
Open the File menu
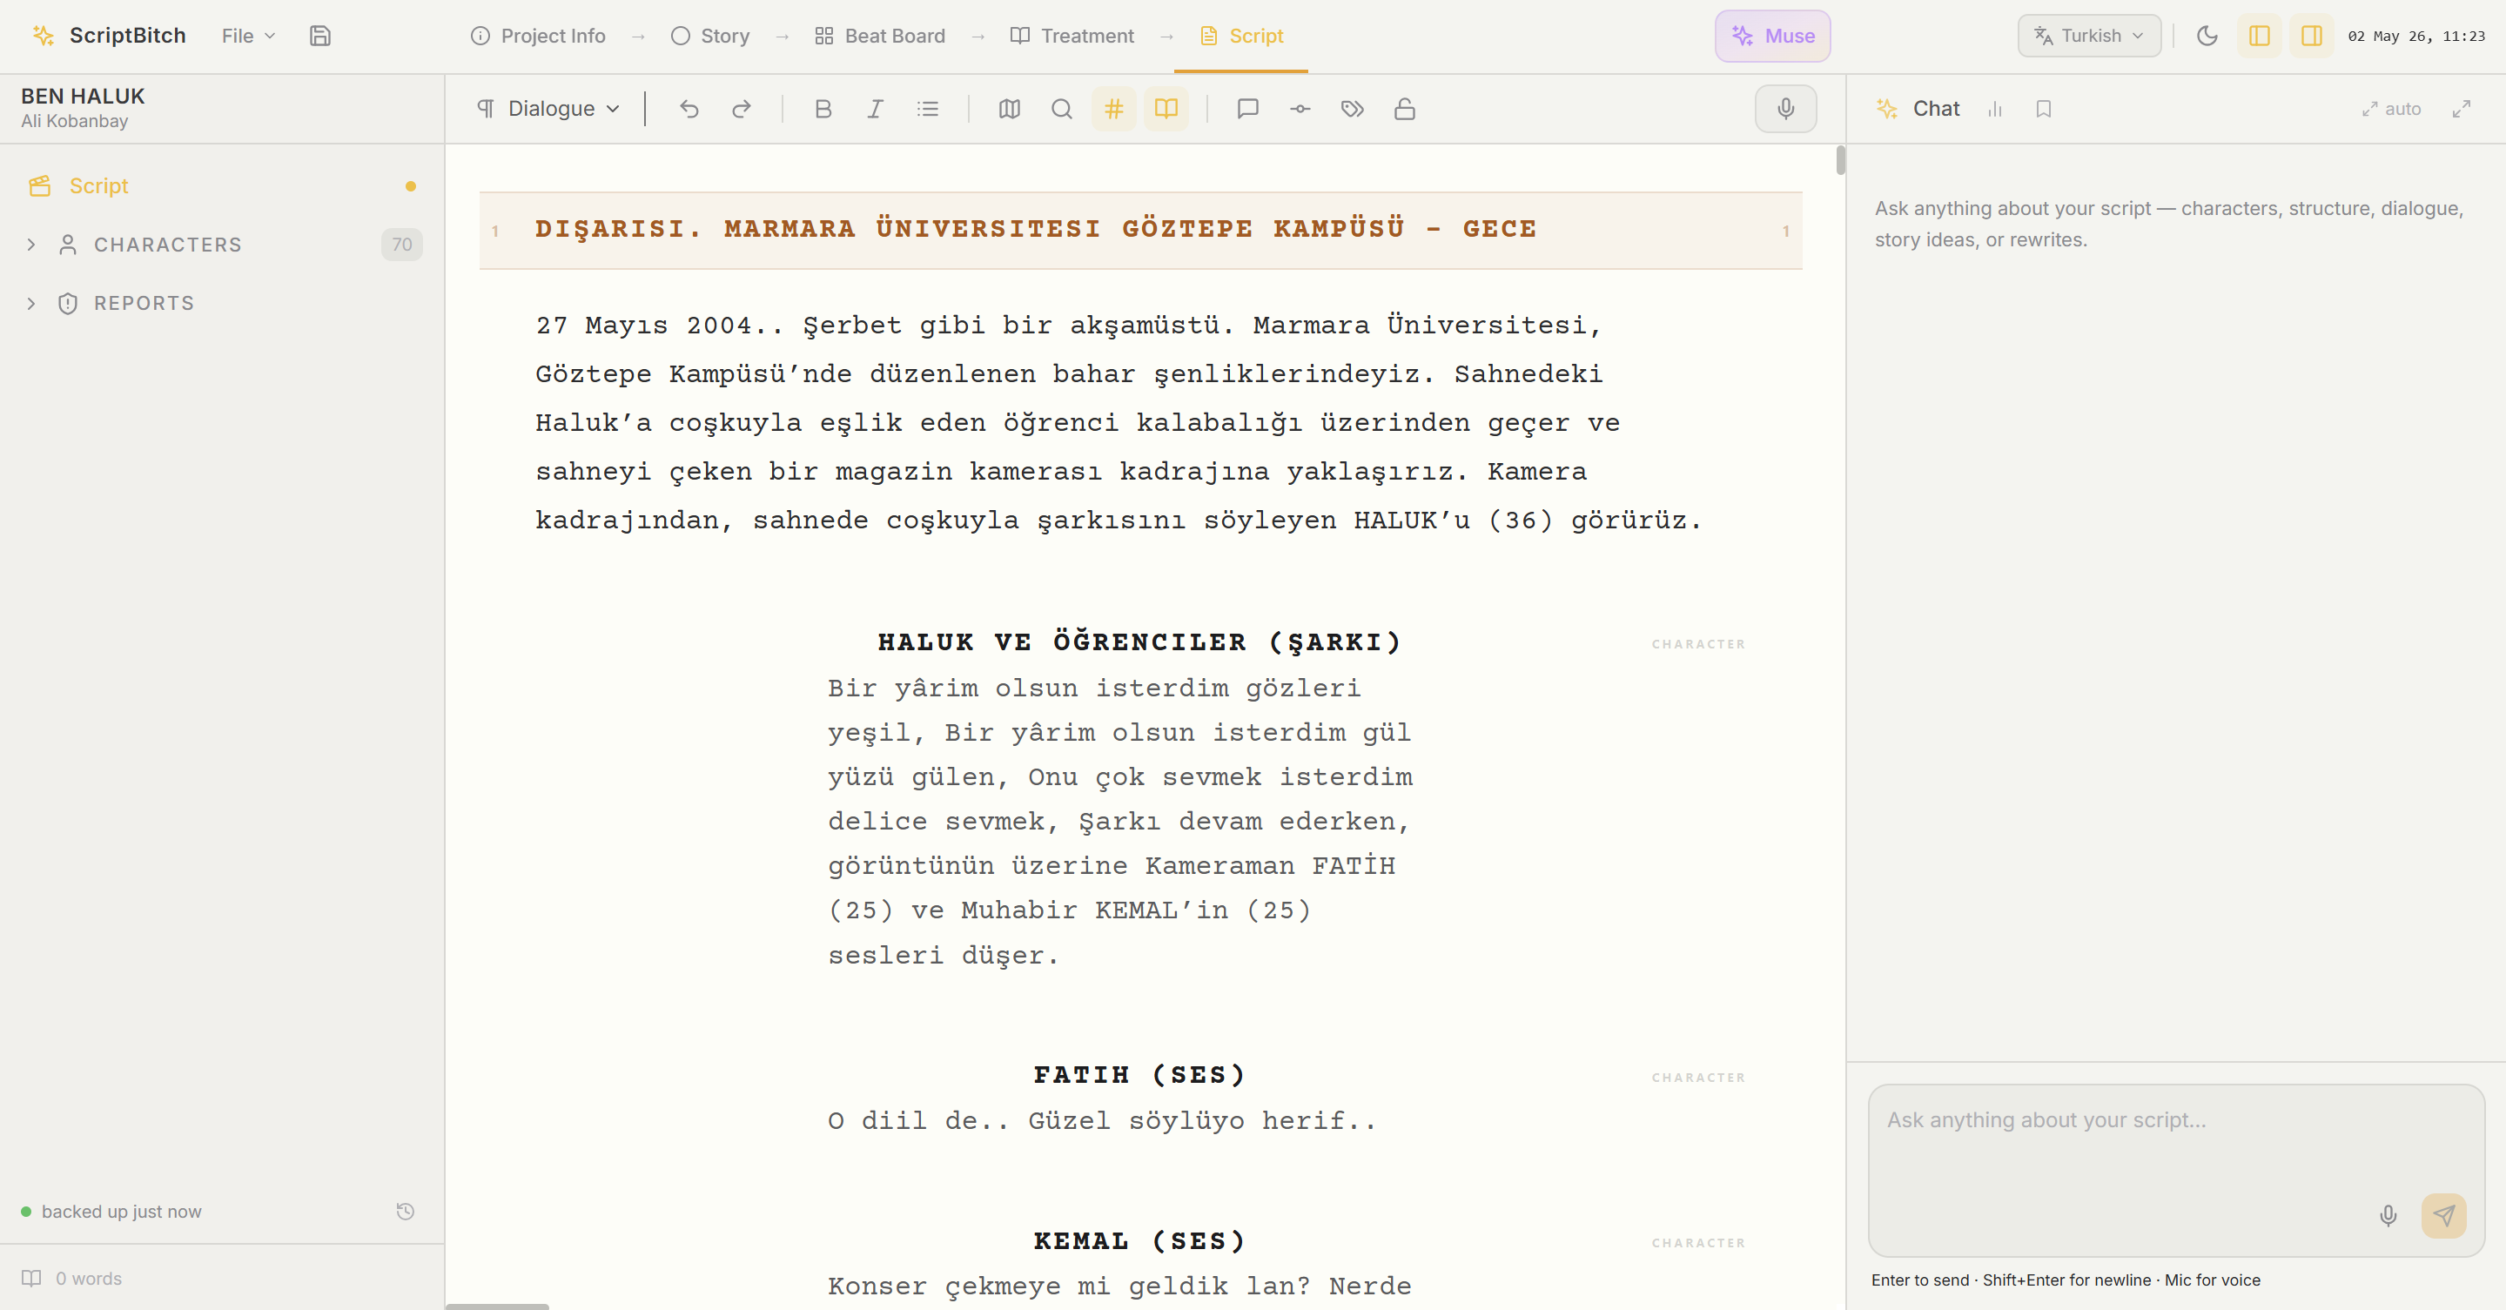point(248,36)
